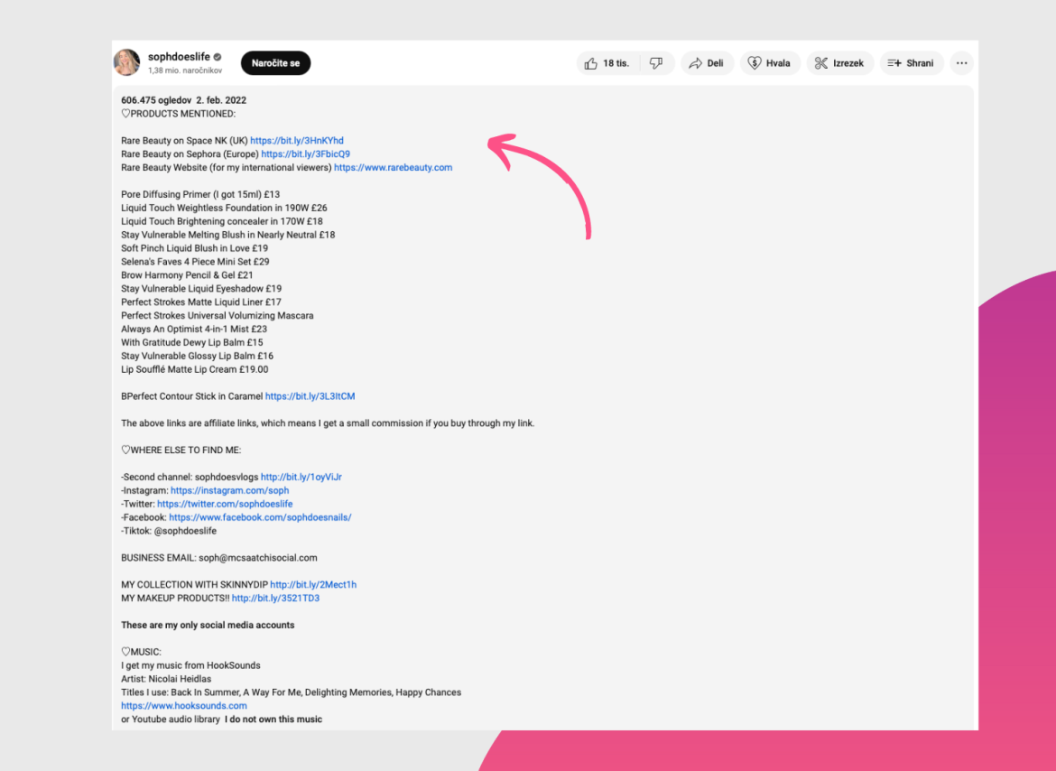Open the Skinnydip collection bit.ly/2Mect1h link
Screen dimensions: 1056x771
tap(313, 585)
